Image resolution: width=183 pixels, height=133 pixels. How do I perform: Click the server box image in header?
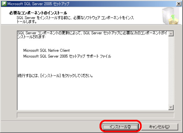pyautogui.click(x=171, y=16)
